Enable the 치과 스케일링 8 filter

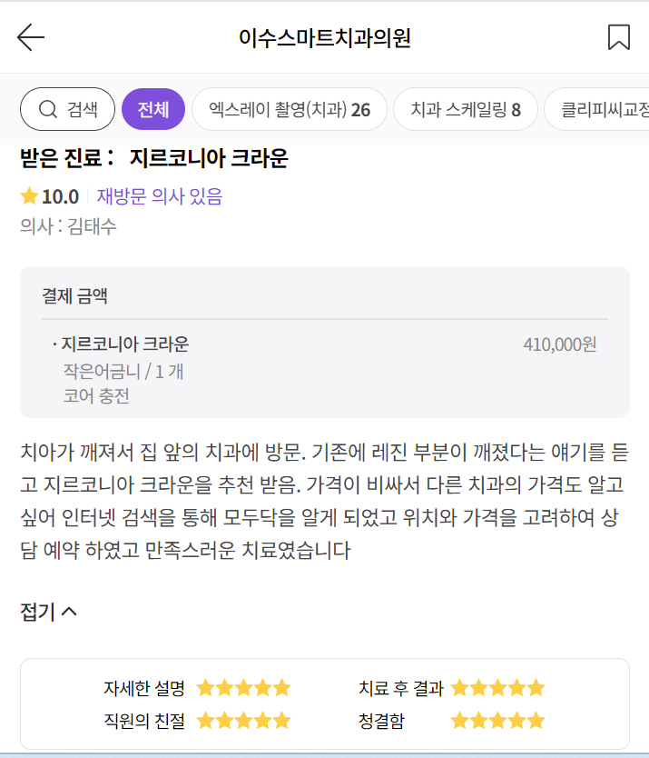pyautogui.click(x=465, y=108)
